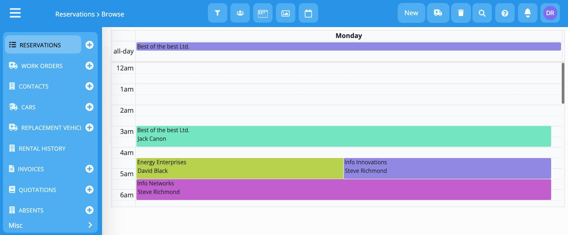The height and width of the screenshot is (235, 568).
Task: Open search with the magnifier icon
Action: point(482,13)
